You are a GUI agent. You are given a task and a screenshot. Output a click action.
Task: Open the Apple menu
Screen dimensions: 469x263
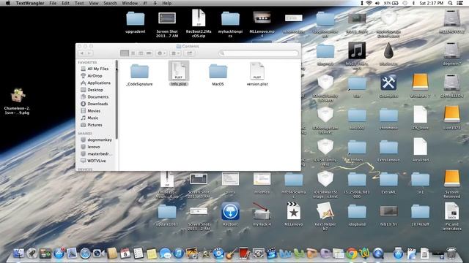(x=8, y=3)
